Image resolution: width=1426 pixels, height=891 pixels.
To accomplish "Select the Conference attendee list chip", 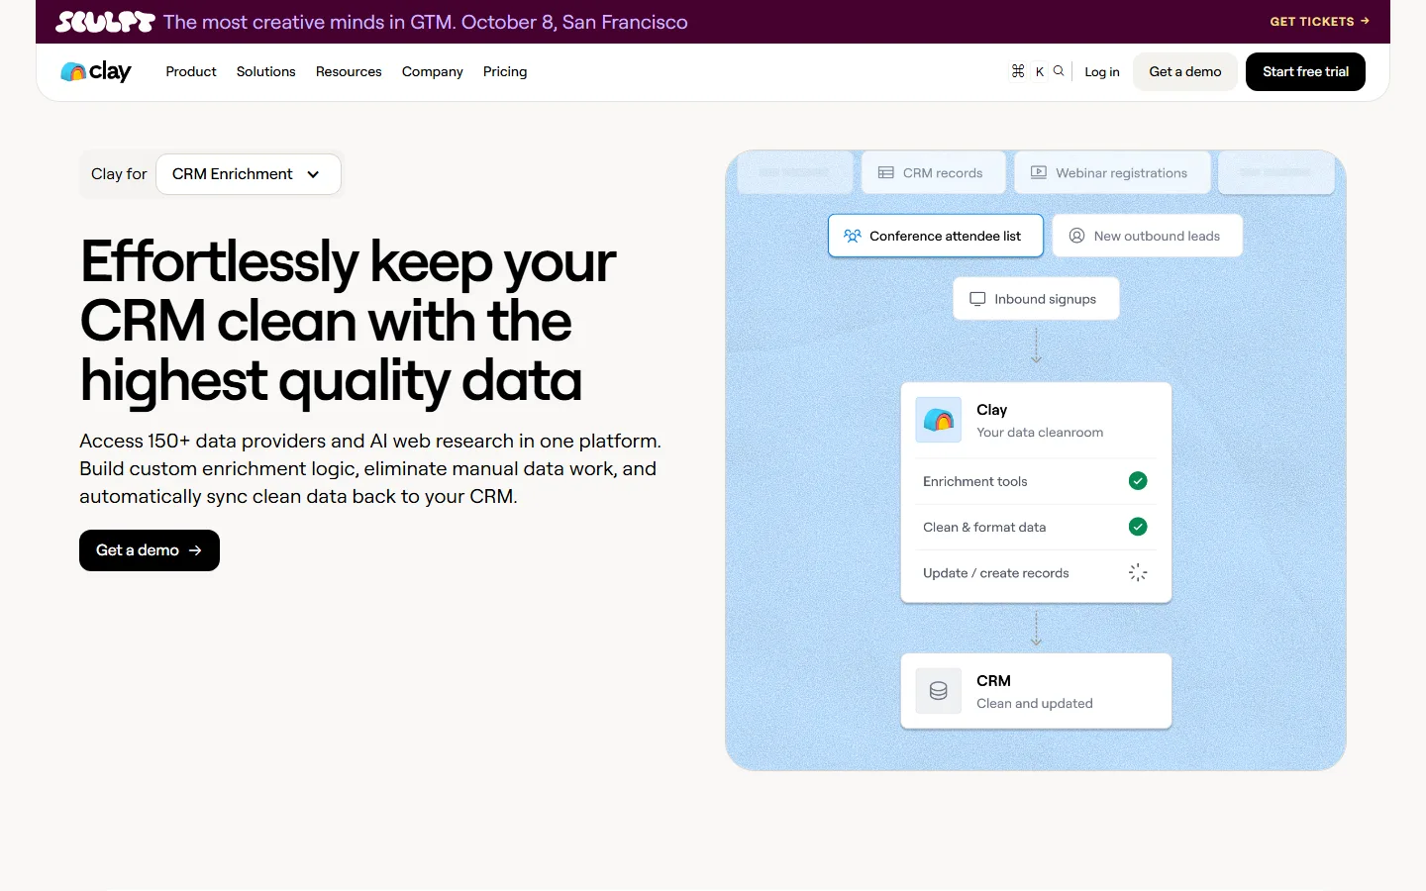I will pos(936,236).
